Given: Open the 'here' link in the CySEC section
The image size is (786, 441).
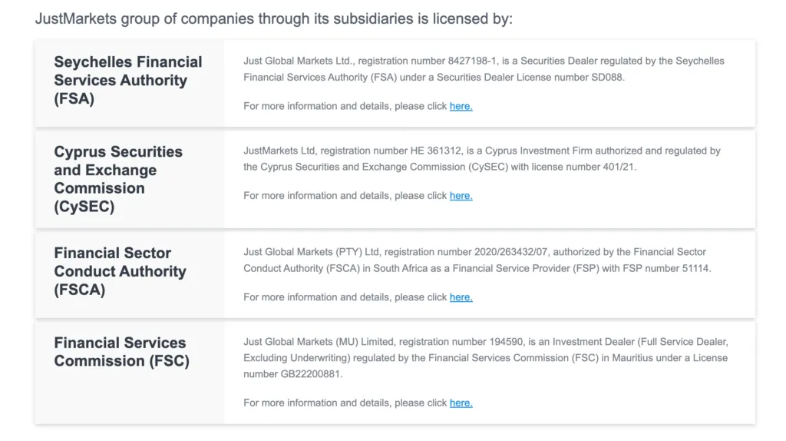Looking at the screenshot, I should 461,196.
